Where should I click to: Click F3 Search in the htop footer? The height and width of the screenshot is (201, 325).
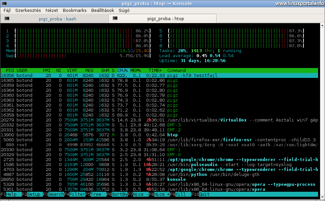[54, 194]
